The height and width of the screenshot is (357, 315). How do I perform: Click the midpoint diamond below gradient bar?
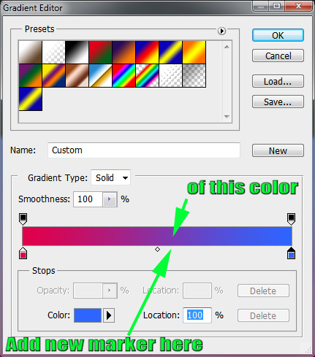(157, 249)
